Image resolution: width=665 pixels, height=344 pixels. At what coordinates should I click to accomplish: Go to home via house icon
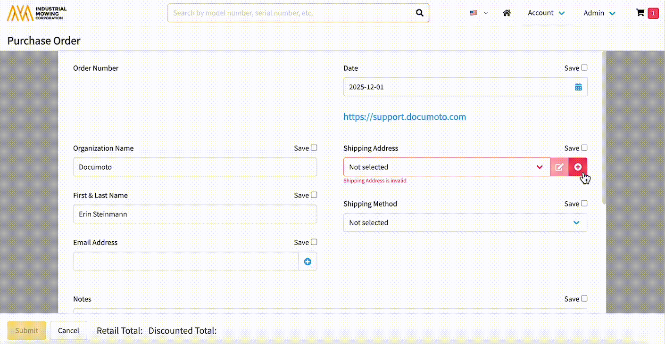click(x=507, y=13)
